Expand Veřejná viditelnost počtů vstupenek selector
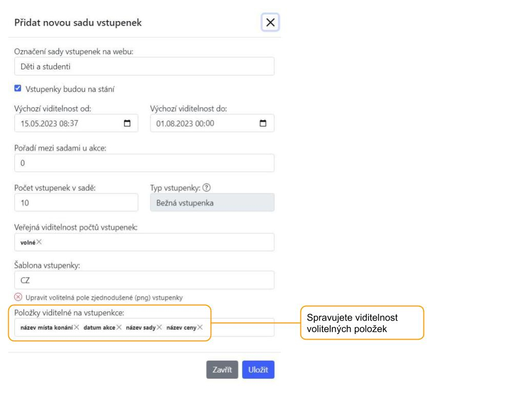This screenshot has height=394, width=525. [x=154, y=242]
